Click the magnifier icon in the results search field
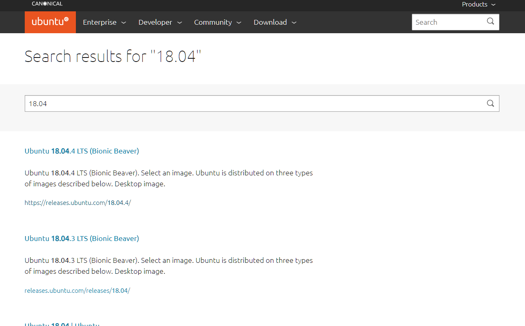Viewport: 525px width, 326px height. (490, 103)
